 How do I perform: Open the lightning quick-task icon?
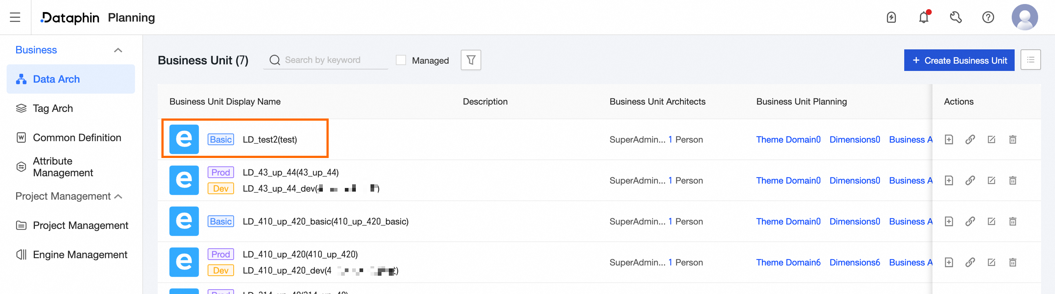tap(891, 17)
